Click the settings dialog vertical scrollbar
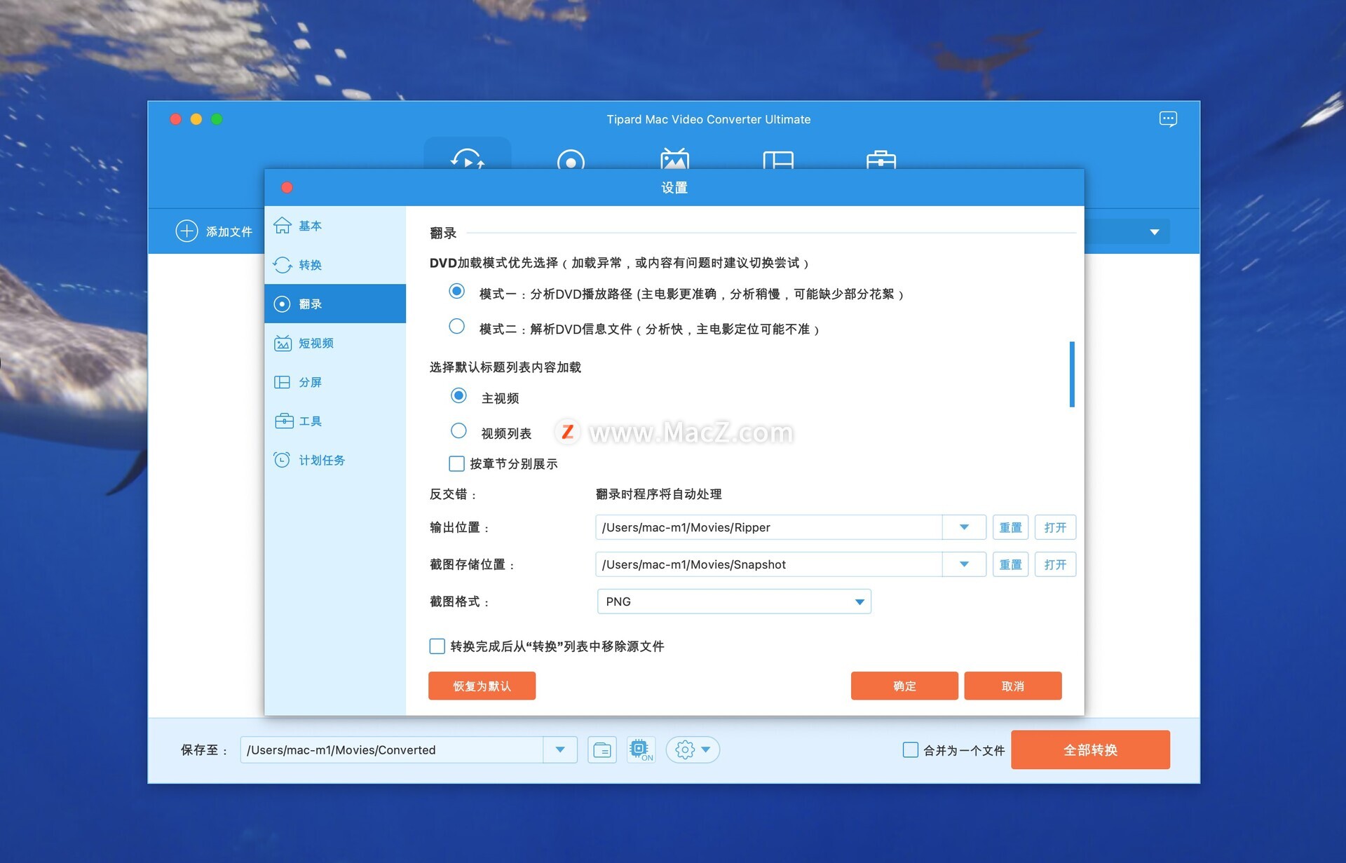The height and width of the screenshot is (863, 1346). 1072,374
